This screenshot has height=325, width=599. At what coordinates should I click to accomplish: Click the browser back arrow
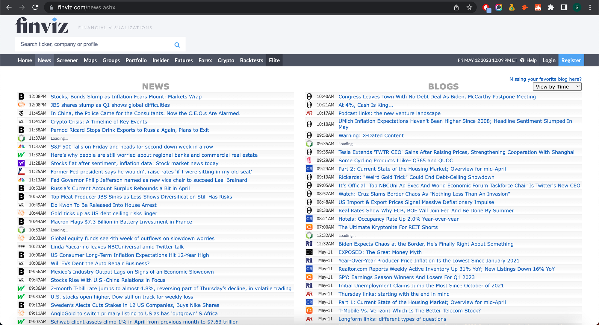coord(9,7)
